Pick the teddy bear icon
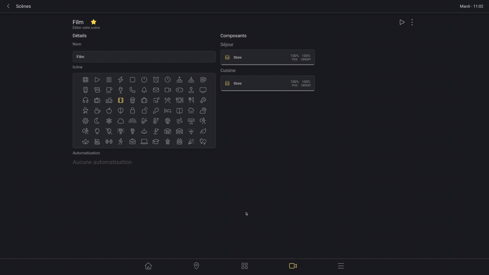489x275 pixels. 180,142
